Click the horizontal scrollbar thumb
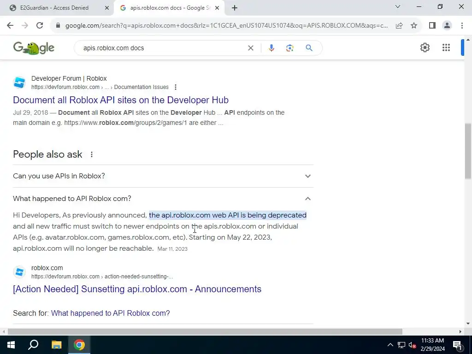 205,331
